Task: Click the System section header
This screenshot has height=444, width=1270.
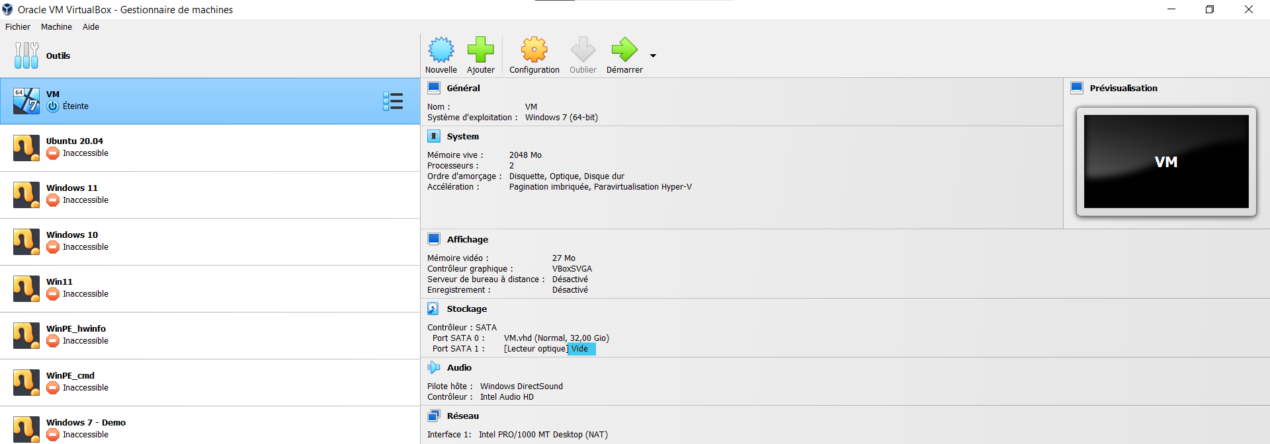Action: [x=462, y=137]
